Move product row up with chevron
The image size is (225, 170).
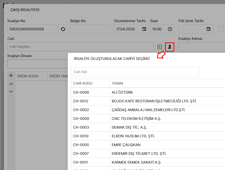click(11, 84)
